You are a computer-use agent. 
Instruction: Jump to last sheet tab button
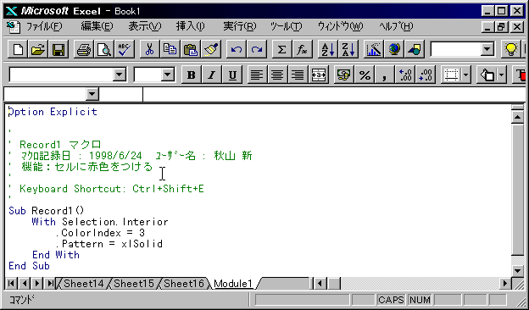49,284
